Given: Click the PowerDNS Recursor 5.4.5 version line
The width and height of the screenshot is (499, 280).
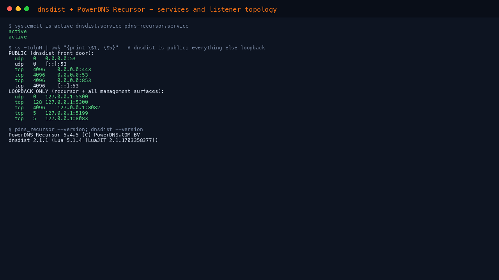Looking at the screenshot, I should point(74,135).
